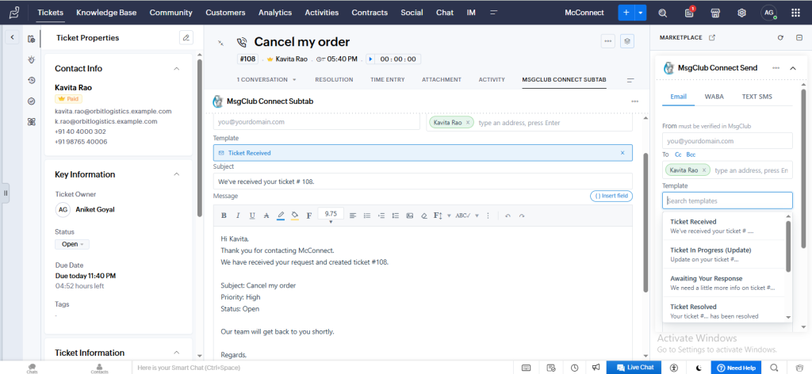The width and height of the screenshot is (812, 374).
Task: Set text alignment in message editor
Action: point(353,216)
